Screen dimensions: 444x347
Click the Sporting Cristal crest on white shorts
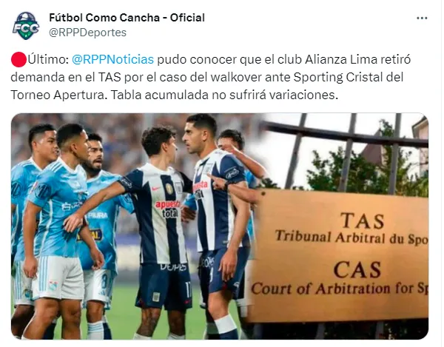(x=53, y=286)
